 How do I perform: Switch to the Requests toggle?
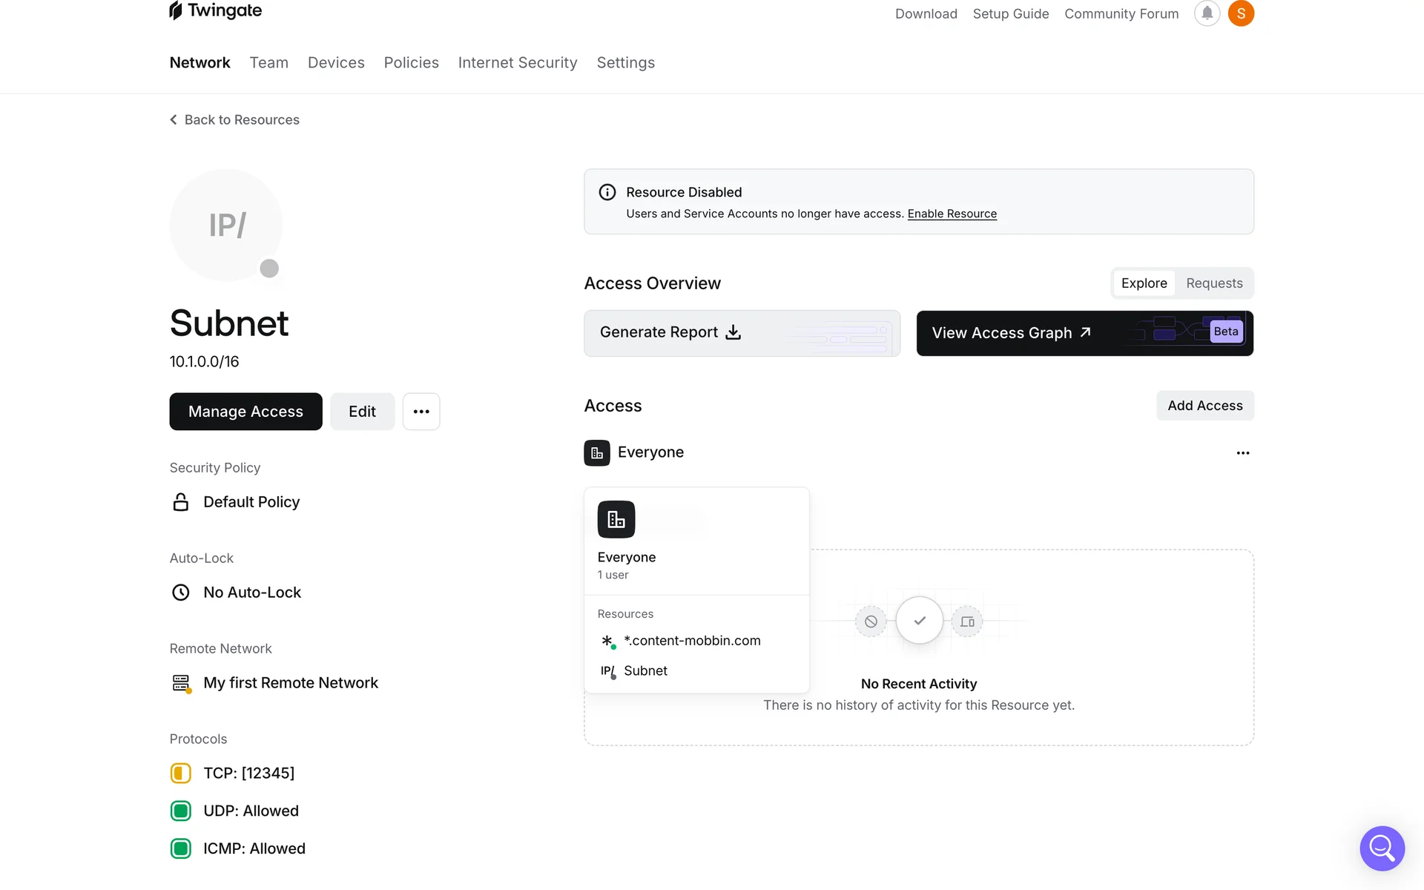point(1214,283)
